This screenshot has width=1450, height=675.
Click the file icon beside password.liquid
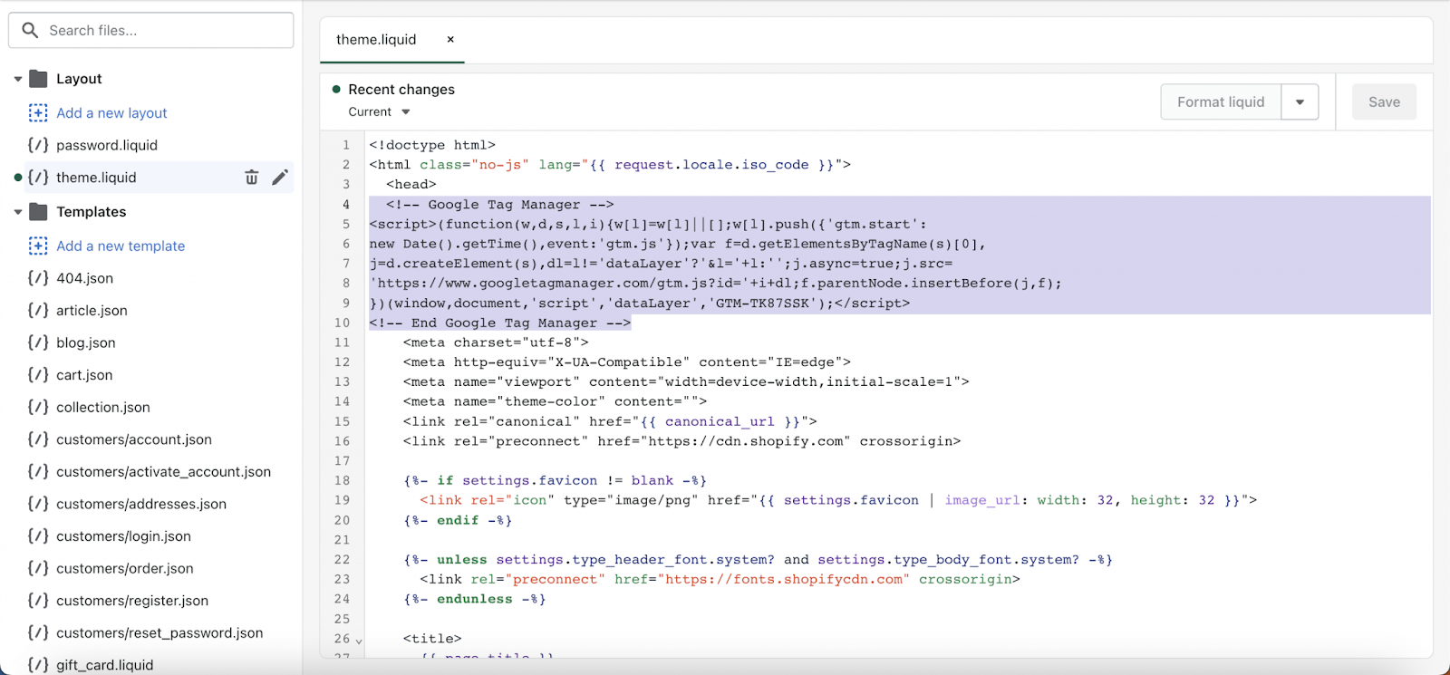click(38, 145)
